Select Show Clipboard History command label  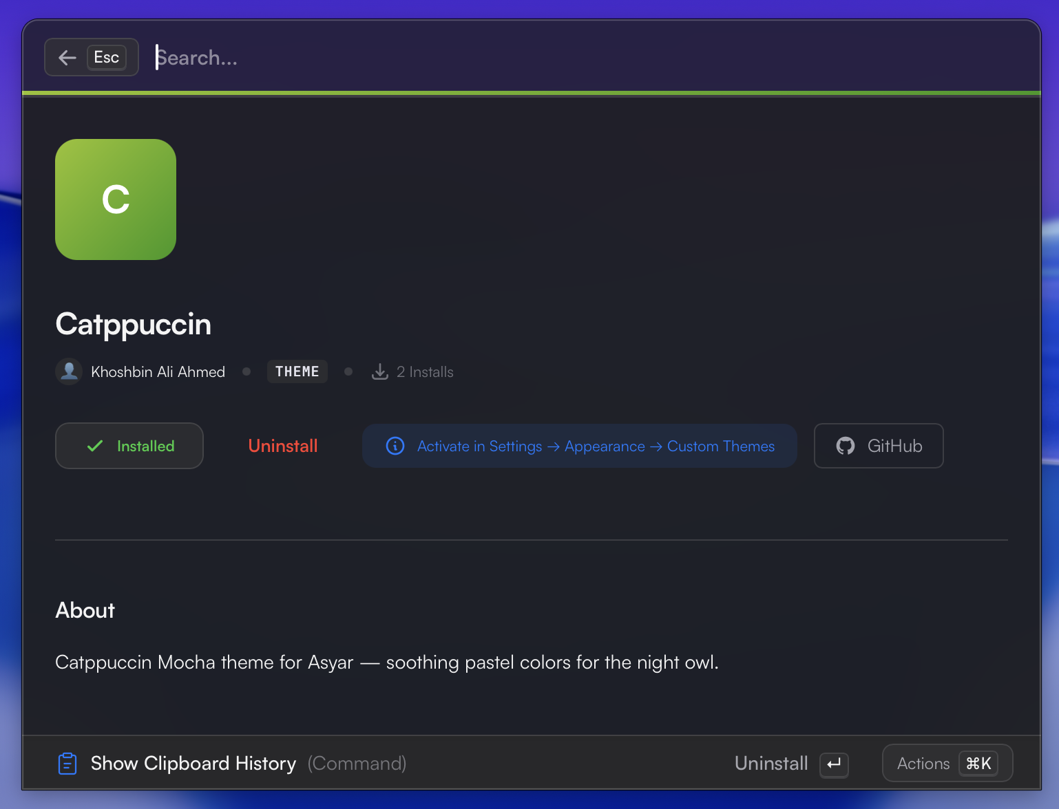click(x=193, y=764)
